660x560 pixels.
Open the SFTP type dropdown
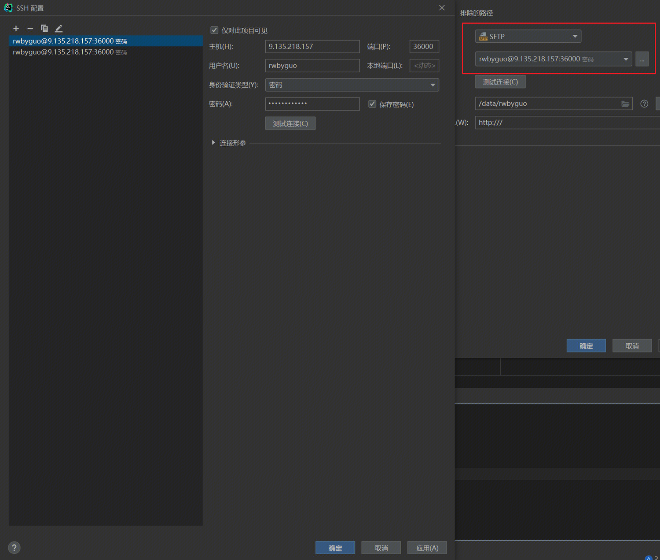[528, 37]
